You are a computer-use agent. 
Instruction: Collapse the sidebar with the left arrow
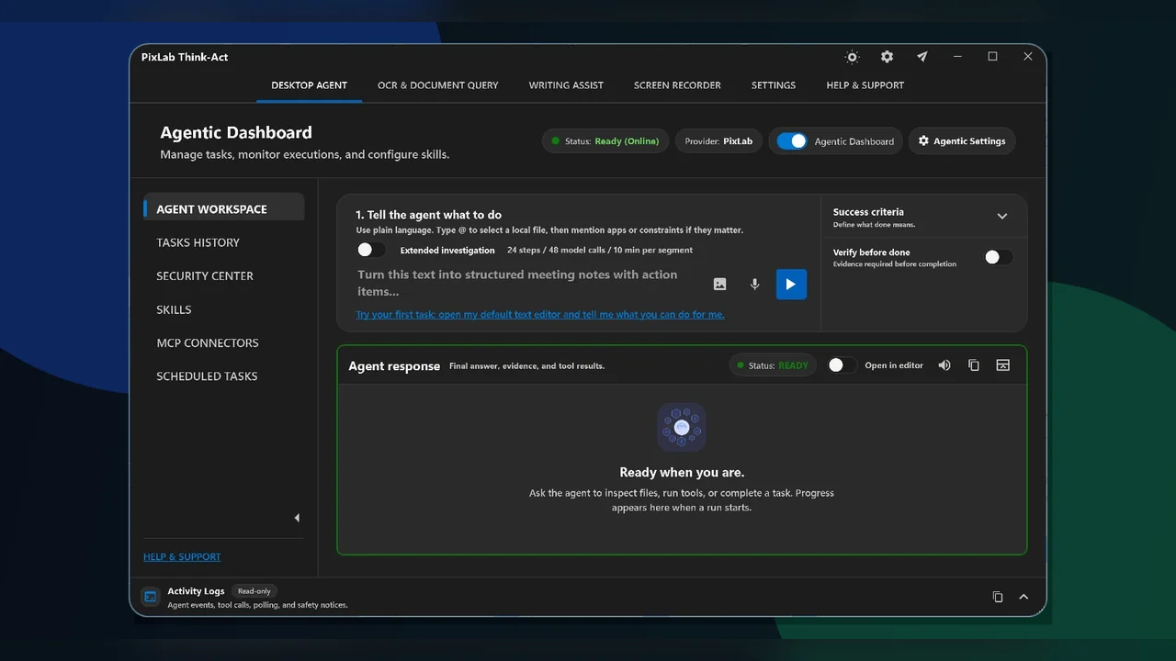[297, 518]
